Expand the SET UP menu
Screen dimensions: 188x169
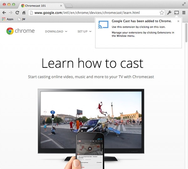(84, 31)
